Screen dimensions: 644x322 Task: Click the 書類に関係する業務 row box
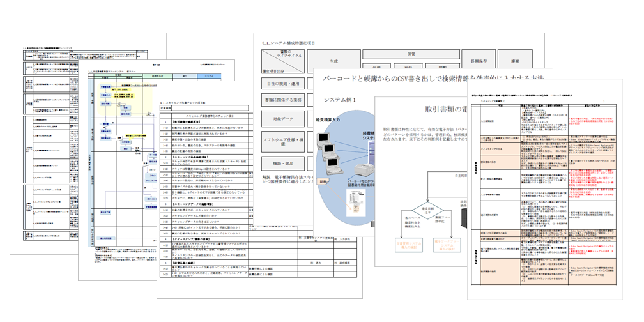[282, 99]
